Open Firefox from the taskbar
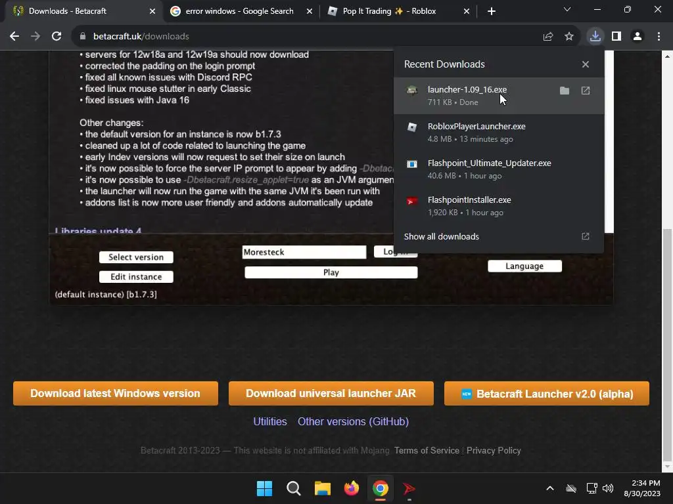This screenshot has width=673, height=504. (x=351, y=488)
